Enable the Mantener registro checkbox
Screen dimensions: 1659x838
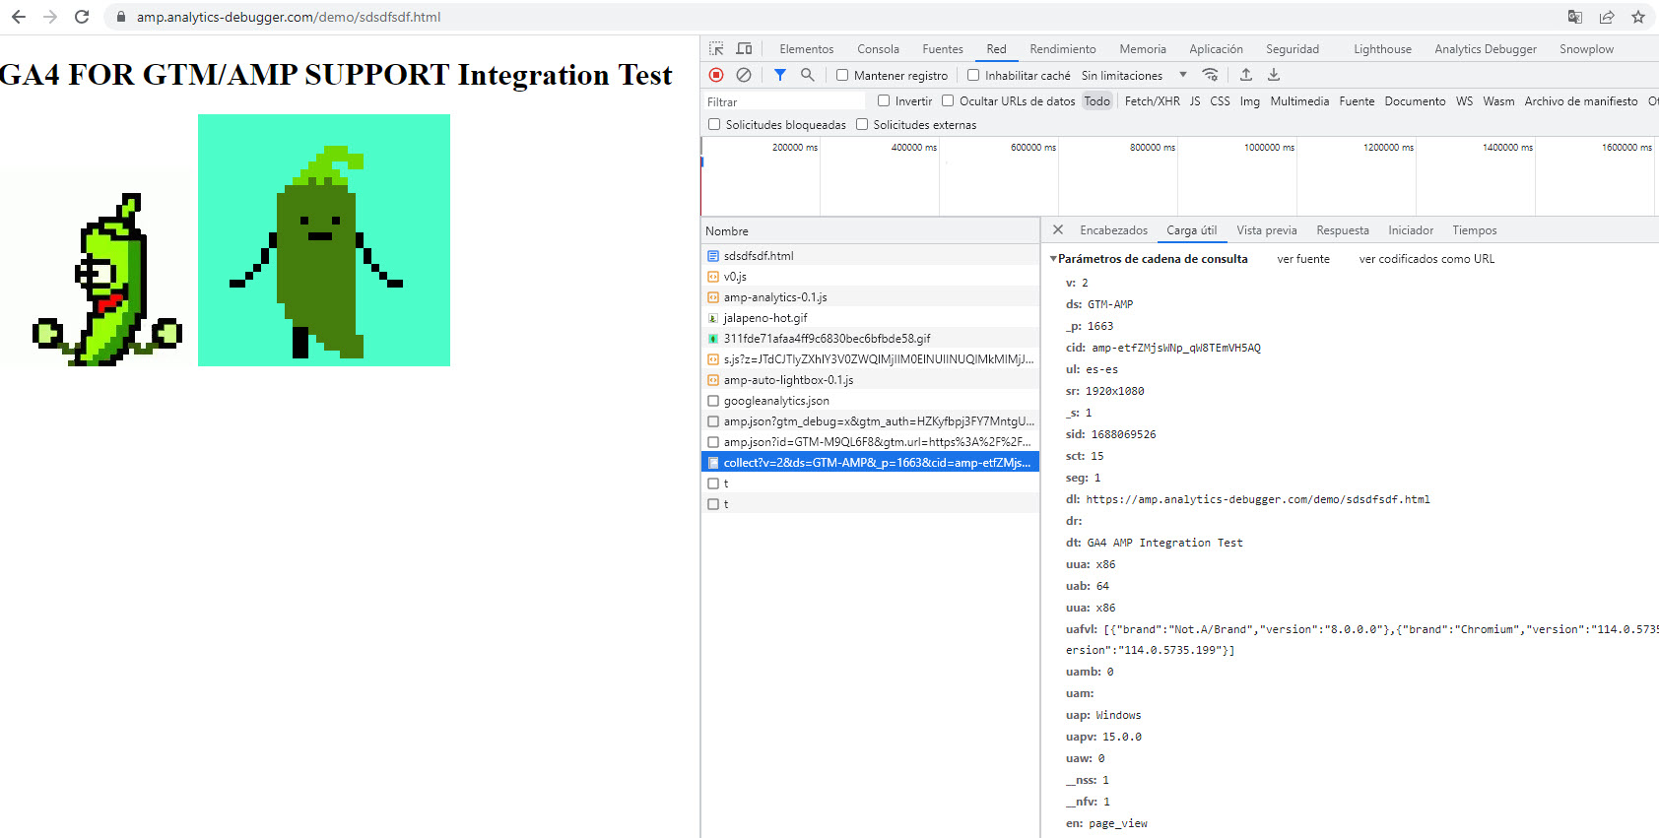tap(842, 75)
